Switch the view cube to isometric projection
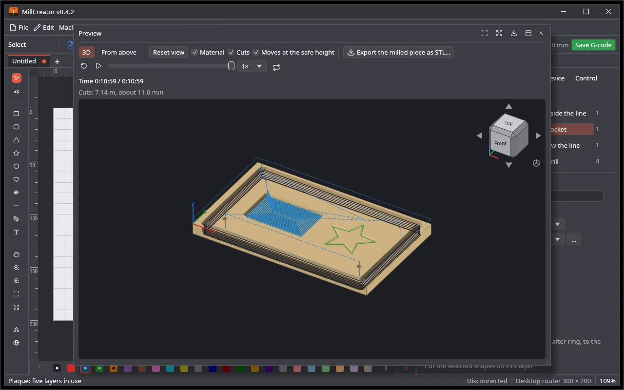Viewport: 624px width, 390px height. (536, 163)
